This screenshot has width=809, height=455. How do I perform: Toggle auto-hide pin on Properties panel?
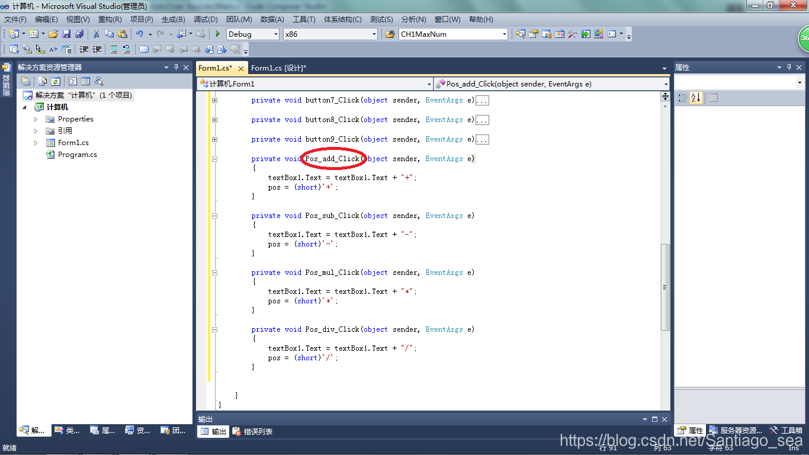tap(789, 68)
